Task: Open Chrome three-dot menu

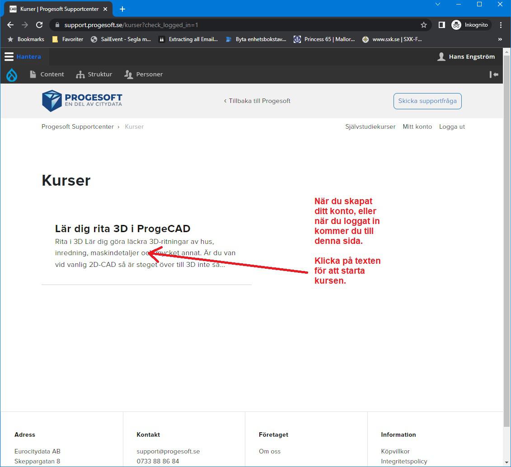Action: pyautogui.click(x=501, y=25)
